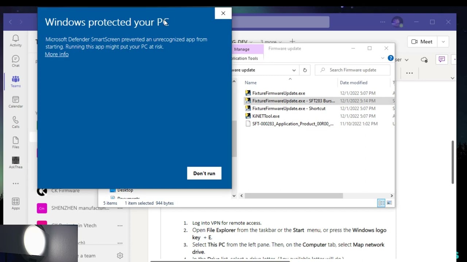The height and width of the screenshot is (262, 467).
Task: Add a new tab in Teams channel
Action: tap(292, 41)
